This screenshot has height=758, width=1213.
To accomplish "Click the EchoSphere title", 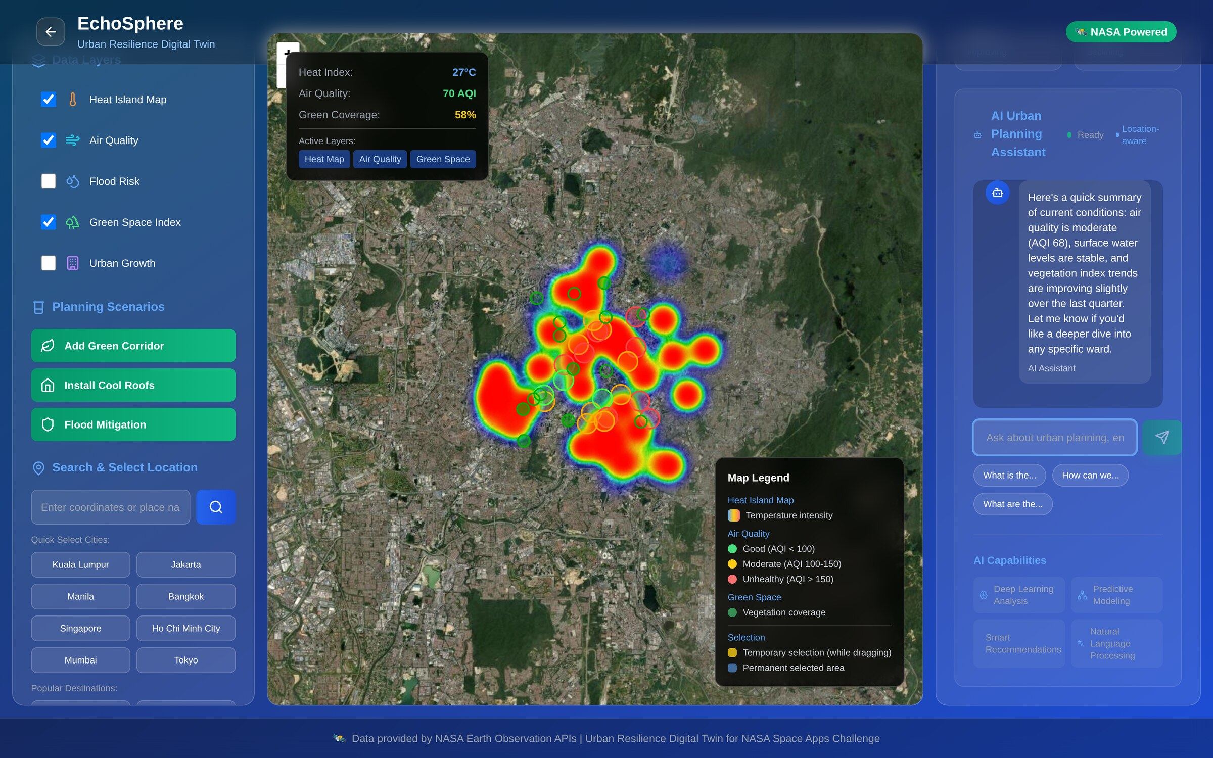I will [130, 24].
